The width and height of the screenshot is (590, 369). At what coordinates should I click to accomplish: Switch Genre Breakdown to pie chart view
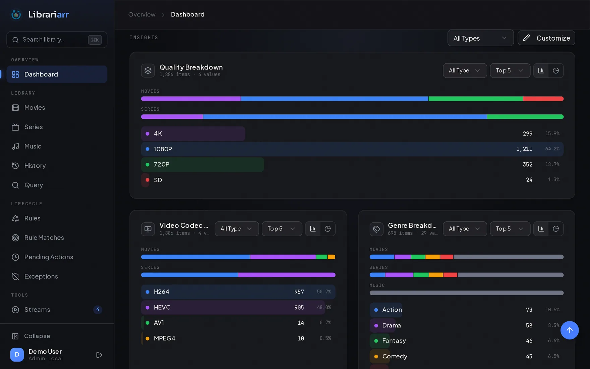(x=556, y=229)
